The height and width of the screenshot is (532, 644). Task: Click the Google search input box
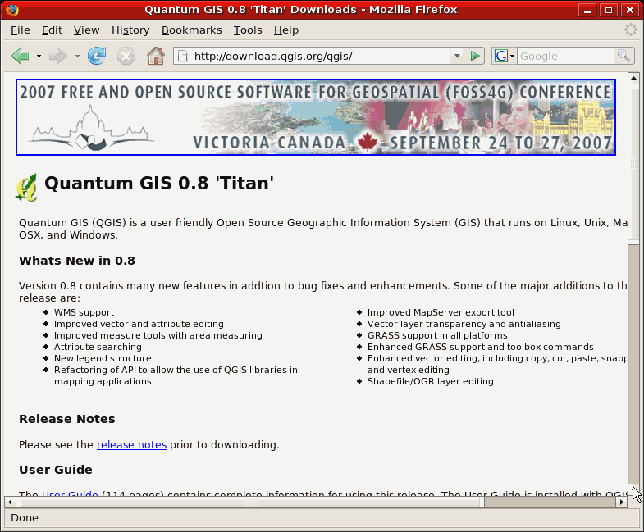565,57
